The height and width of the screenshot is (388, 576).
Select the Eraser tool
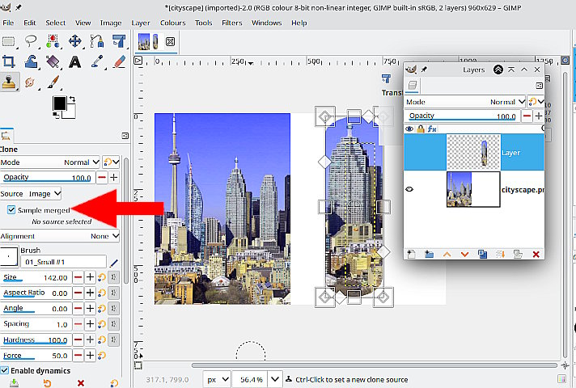click(119, 61)
